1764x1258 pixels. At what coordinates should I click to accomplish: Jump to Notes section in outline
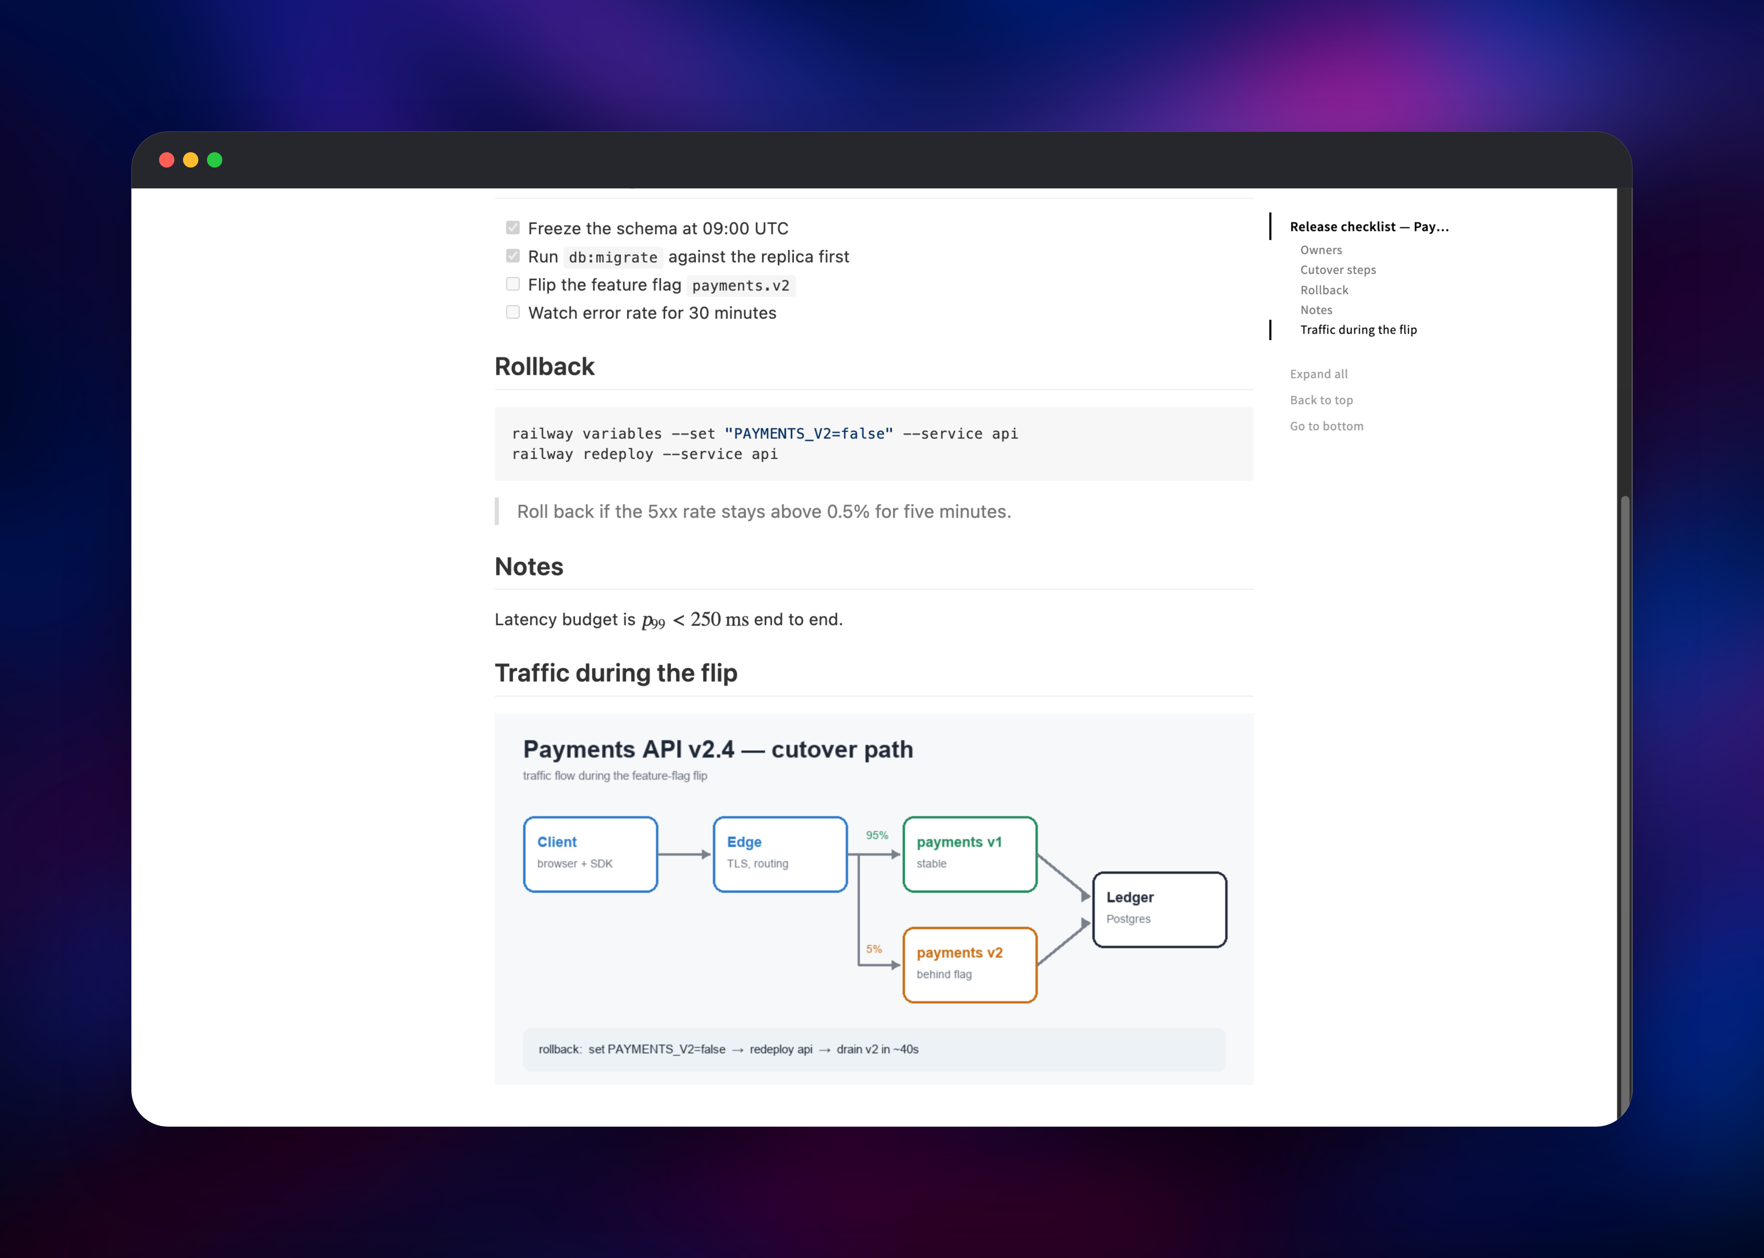coord(1316,310)
